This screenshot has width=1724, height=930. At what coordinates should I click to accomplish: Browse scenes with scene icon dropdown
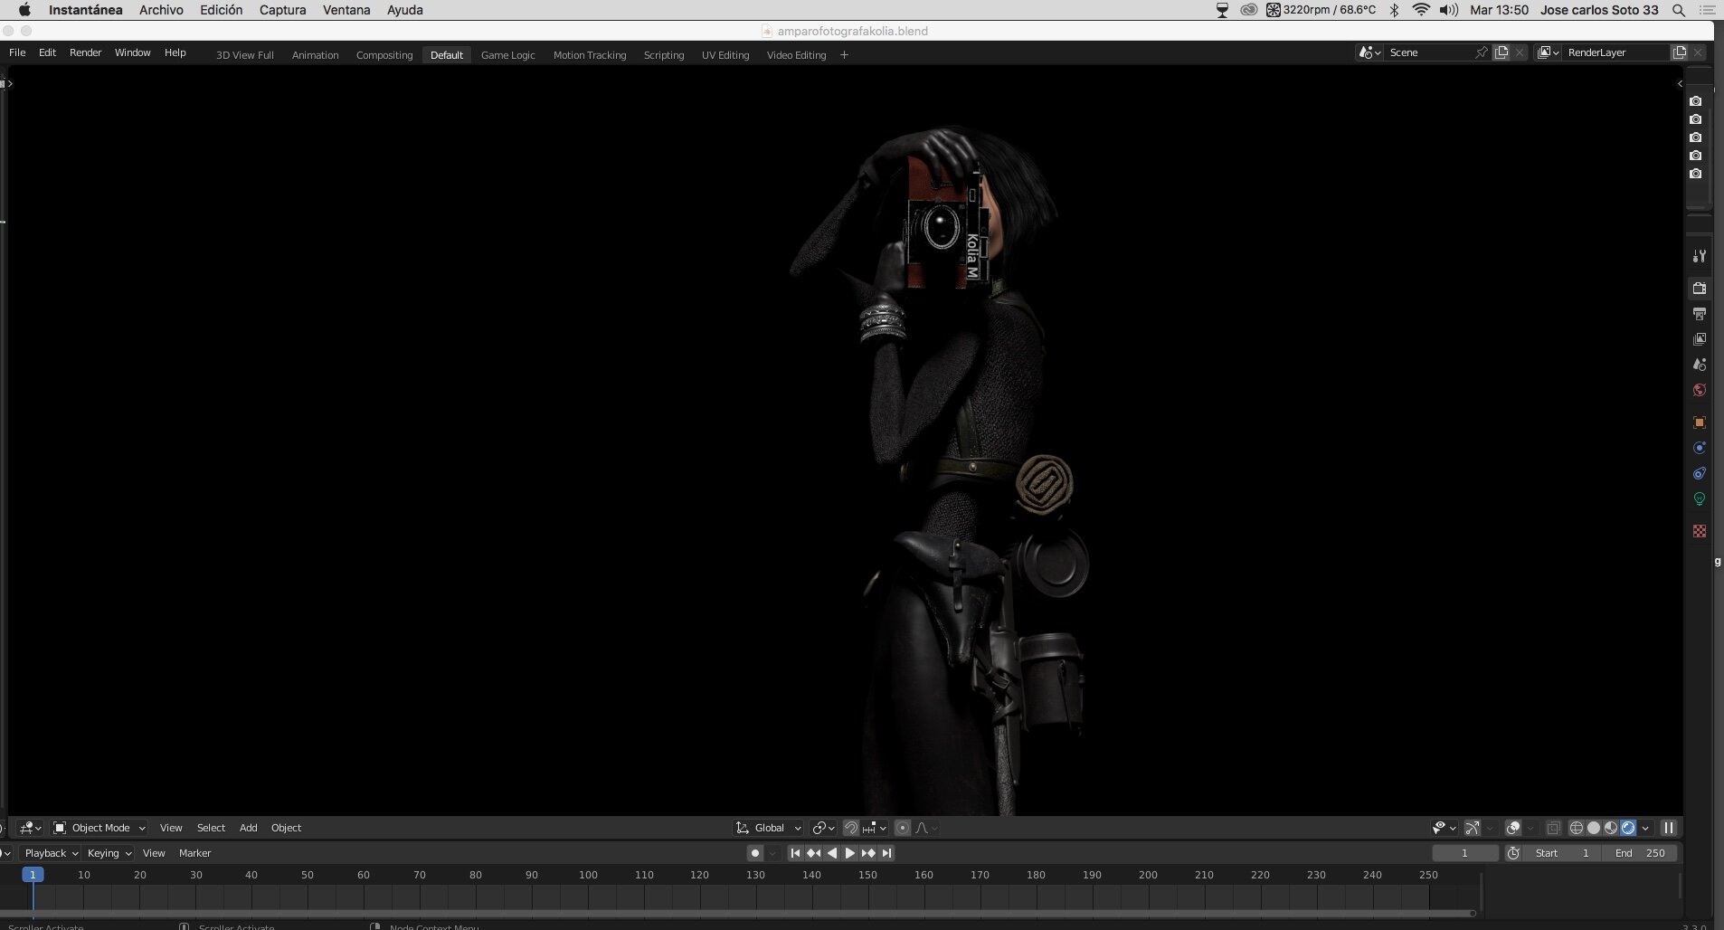click(x=1370, y=52)
